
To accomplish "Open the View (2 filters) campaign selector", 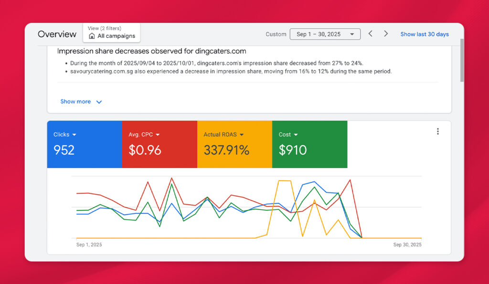I will coord(112,32).
